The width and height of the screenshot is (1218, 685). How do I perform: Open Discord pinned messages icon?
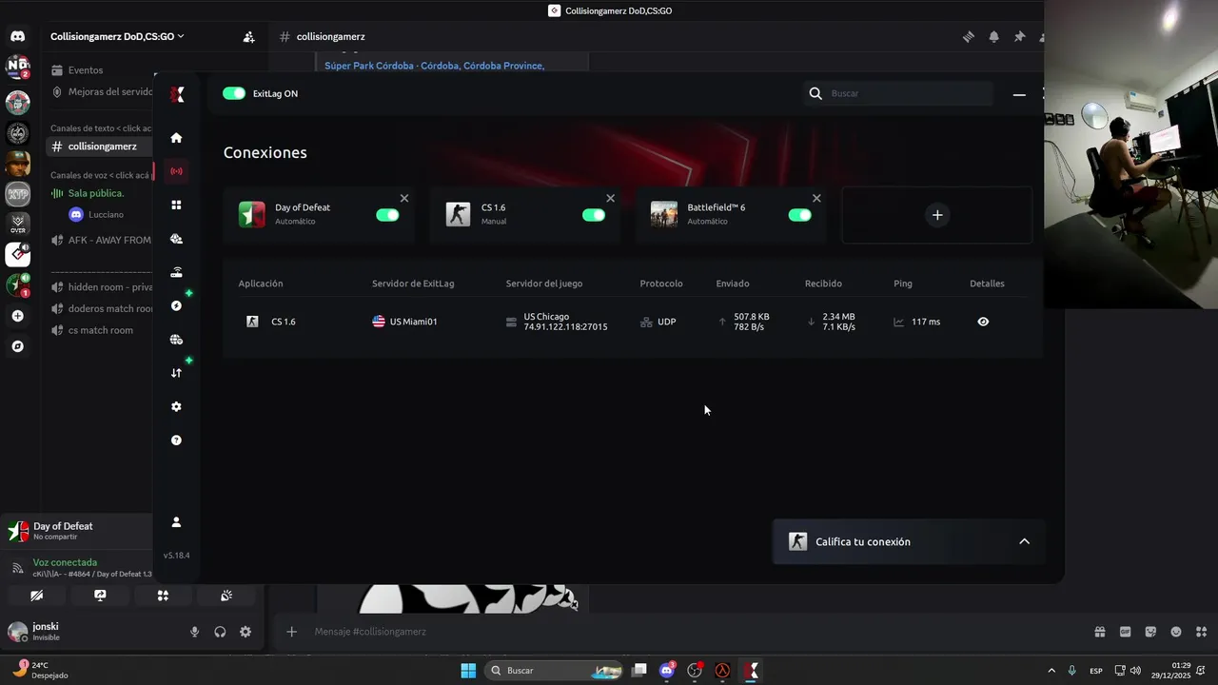[x=1019, y=37]
